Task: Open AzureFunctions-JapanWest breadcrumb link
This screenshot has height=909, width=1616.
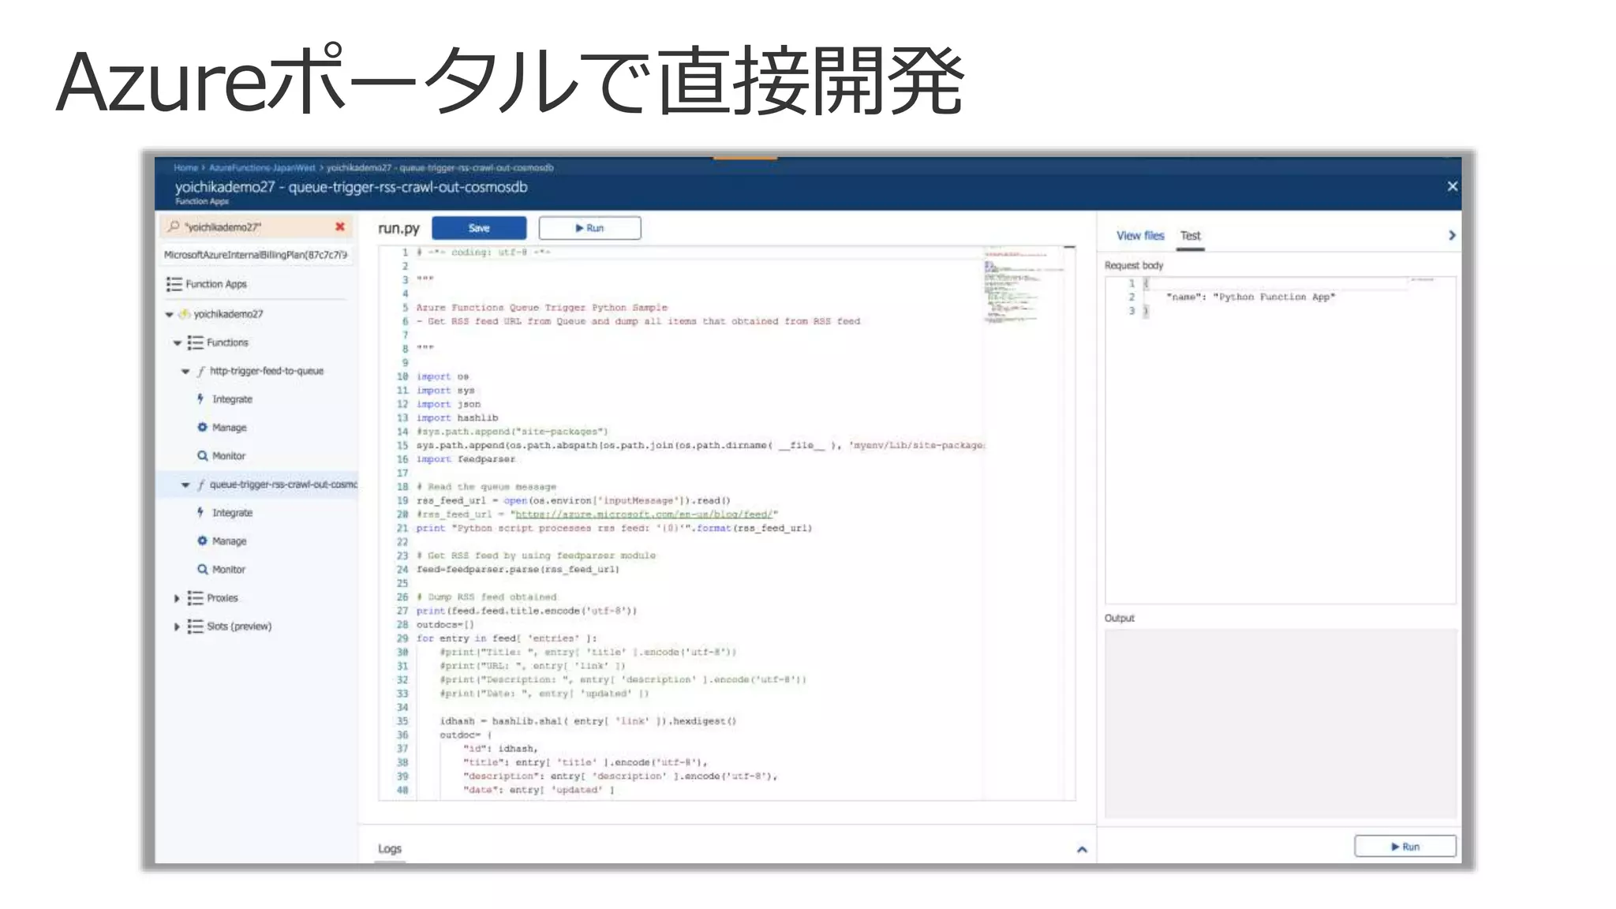Action: pyautogui.click(x=262, y=167)
